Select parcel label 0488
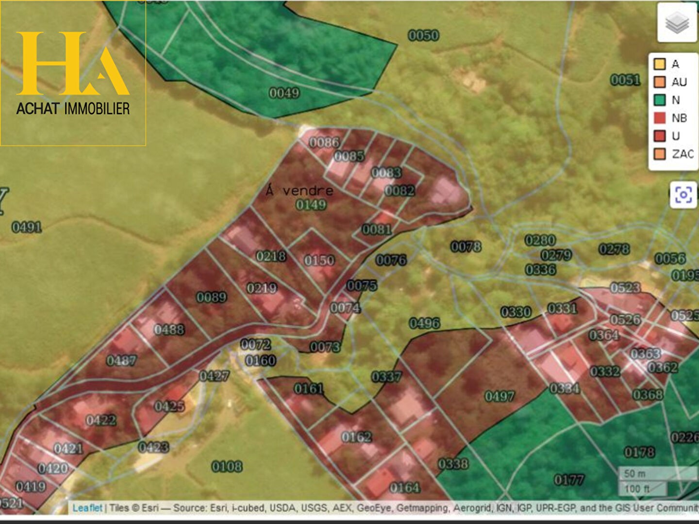 tap(169, 329)
